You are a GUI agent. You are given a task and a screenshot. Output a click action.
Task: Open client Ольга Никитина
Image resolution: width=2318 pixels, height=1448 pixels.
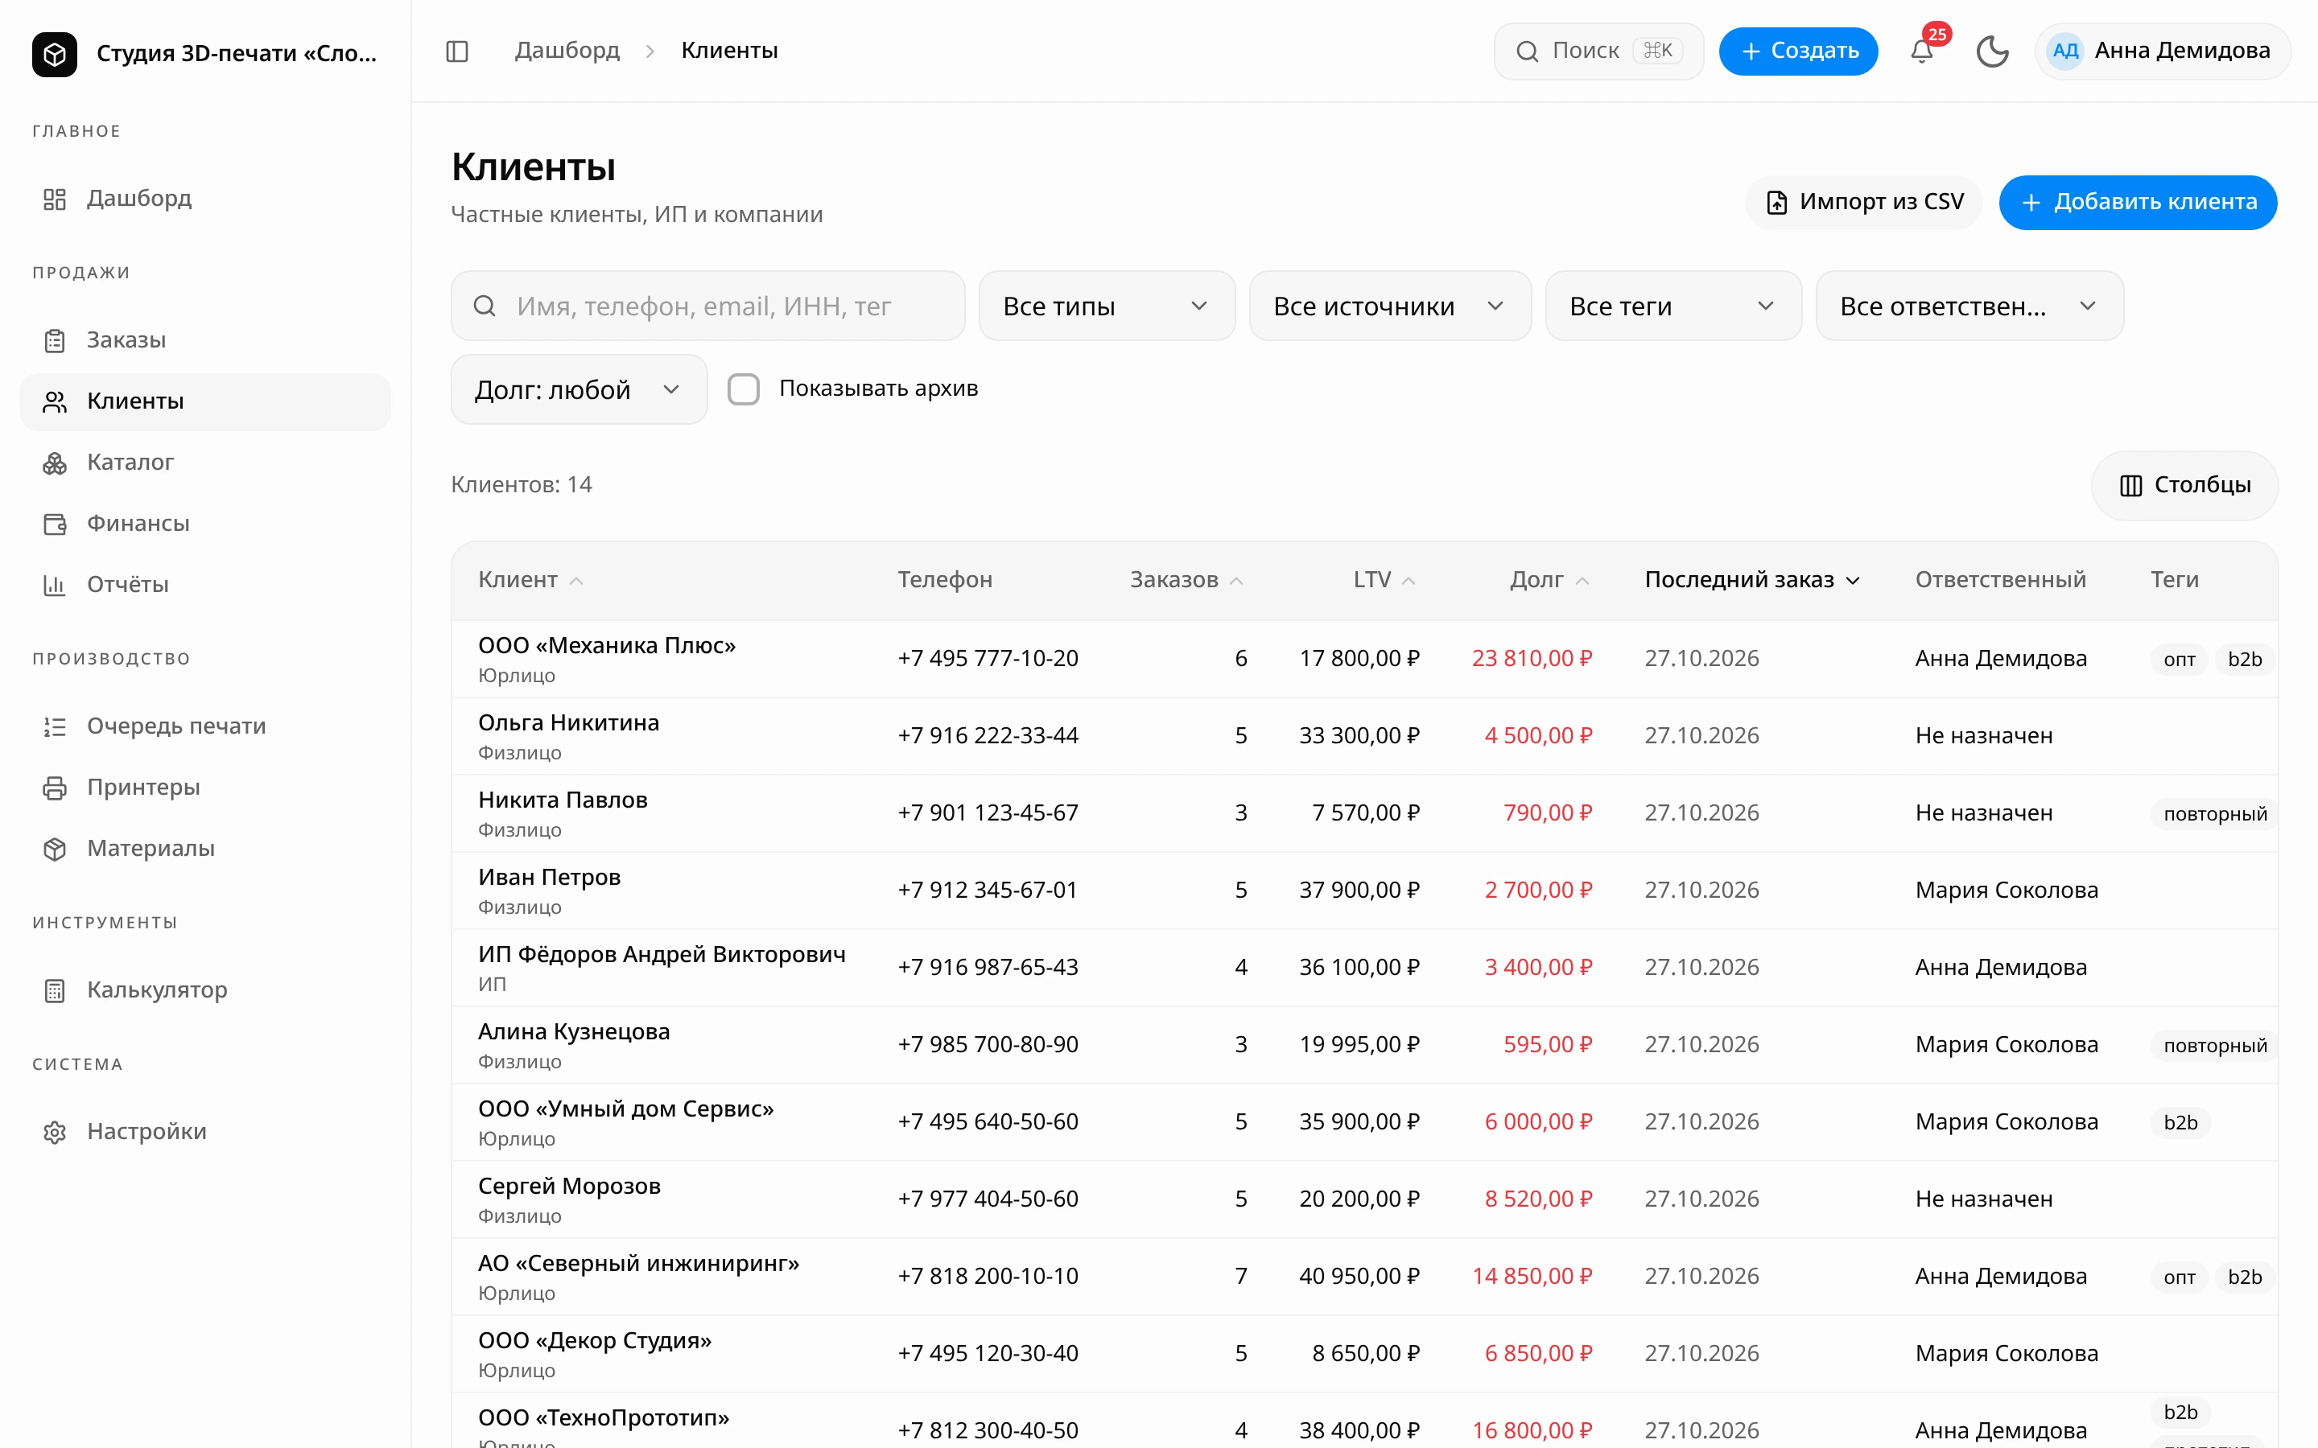pyautogui.click(x=569, y=723)
